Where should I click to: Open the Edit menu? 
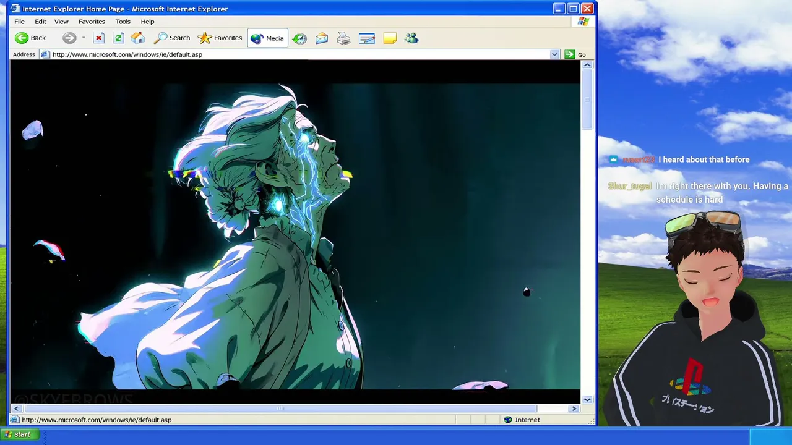click(x=40, y=22)
